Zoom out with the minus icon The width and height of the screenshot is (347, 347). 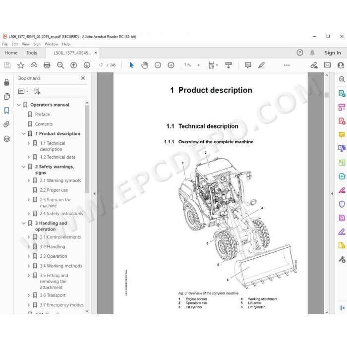coord(158,65)
